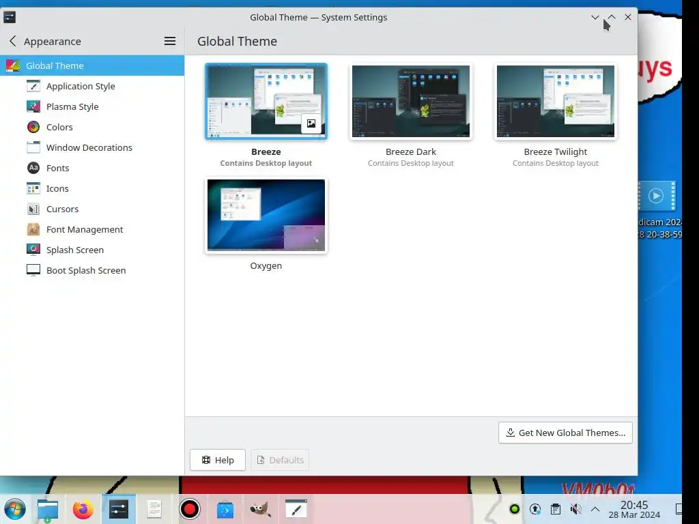Launch GIMP from the taskbar

pyautogui.click(x=260, y=509)
